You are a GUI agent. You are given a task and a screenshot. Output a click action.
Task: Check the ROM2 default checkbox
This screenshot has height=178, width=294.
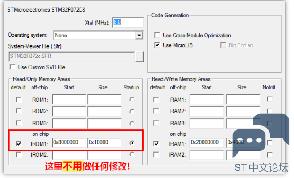pyautogui.click(x=19, y=111)
